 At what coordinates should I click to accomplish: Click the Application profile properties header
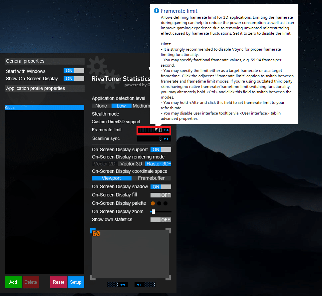coord(45,89)
